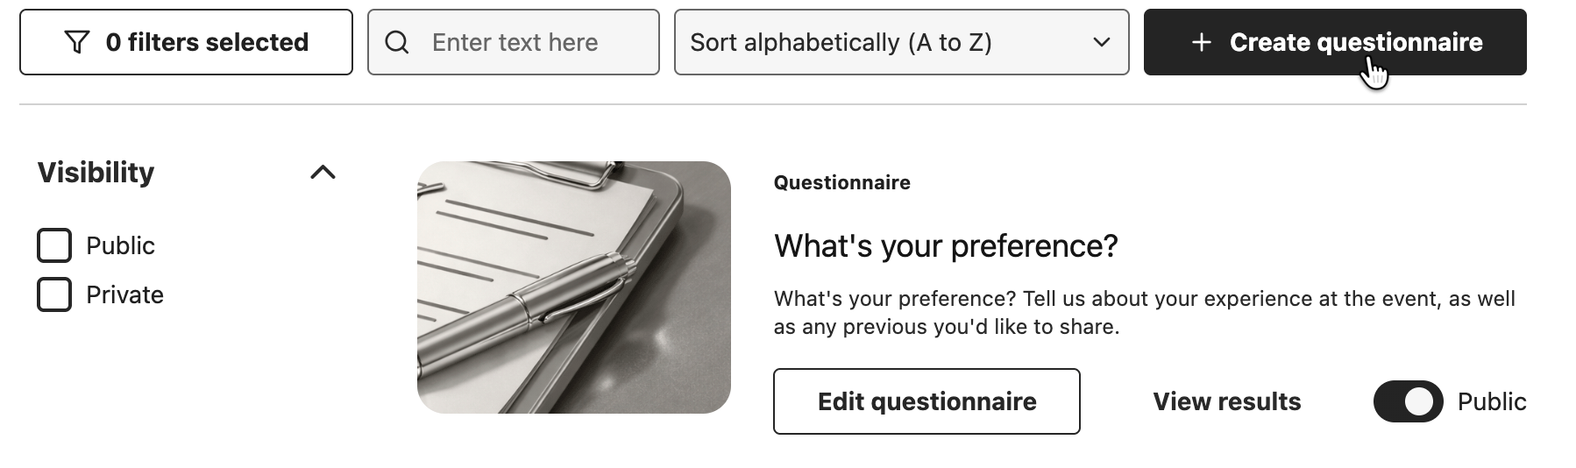1576x468 pixels.
Task: Click the down arrow of the sort dropdown
Action: pos(1102,42)
